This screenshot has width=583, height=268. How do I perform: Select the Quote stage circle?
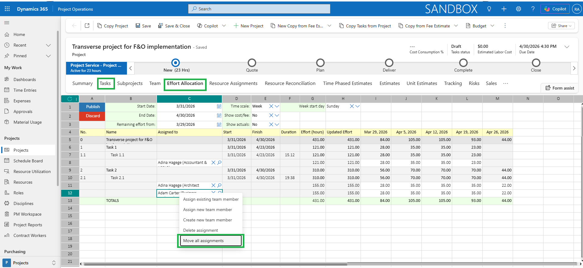(252, 63)
